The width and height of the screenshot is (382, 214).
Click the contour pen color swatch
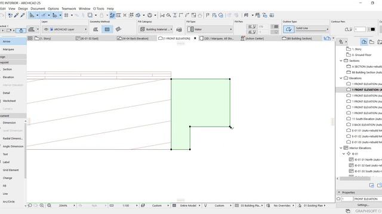tap(372, 29)
